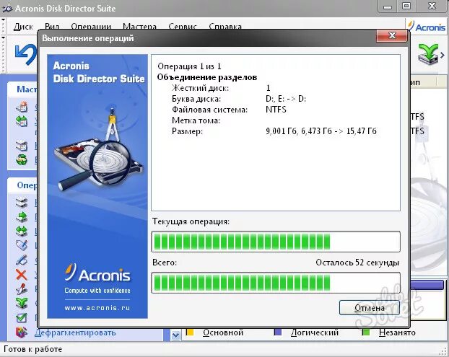Click the 'Выполнение операций' dialog title bar

208,38
